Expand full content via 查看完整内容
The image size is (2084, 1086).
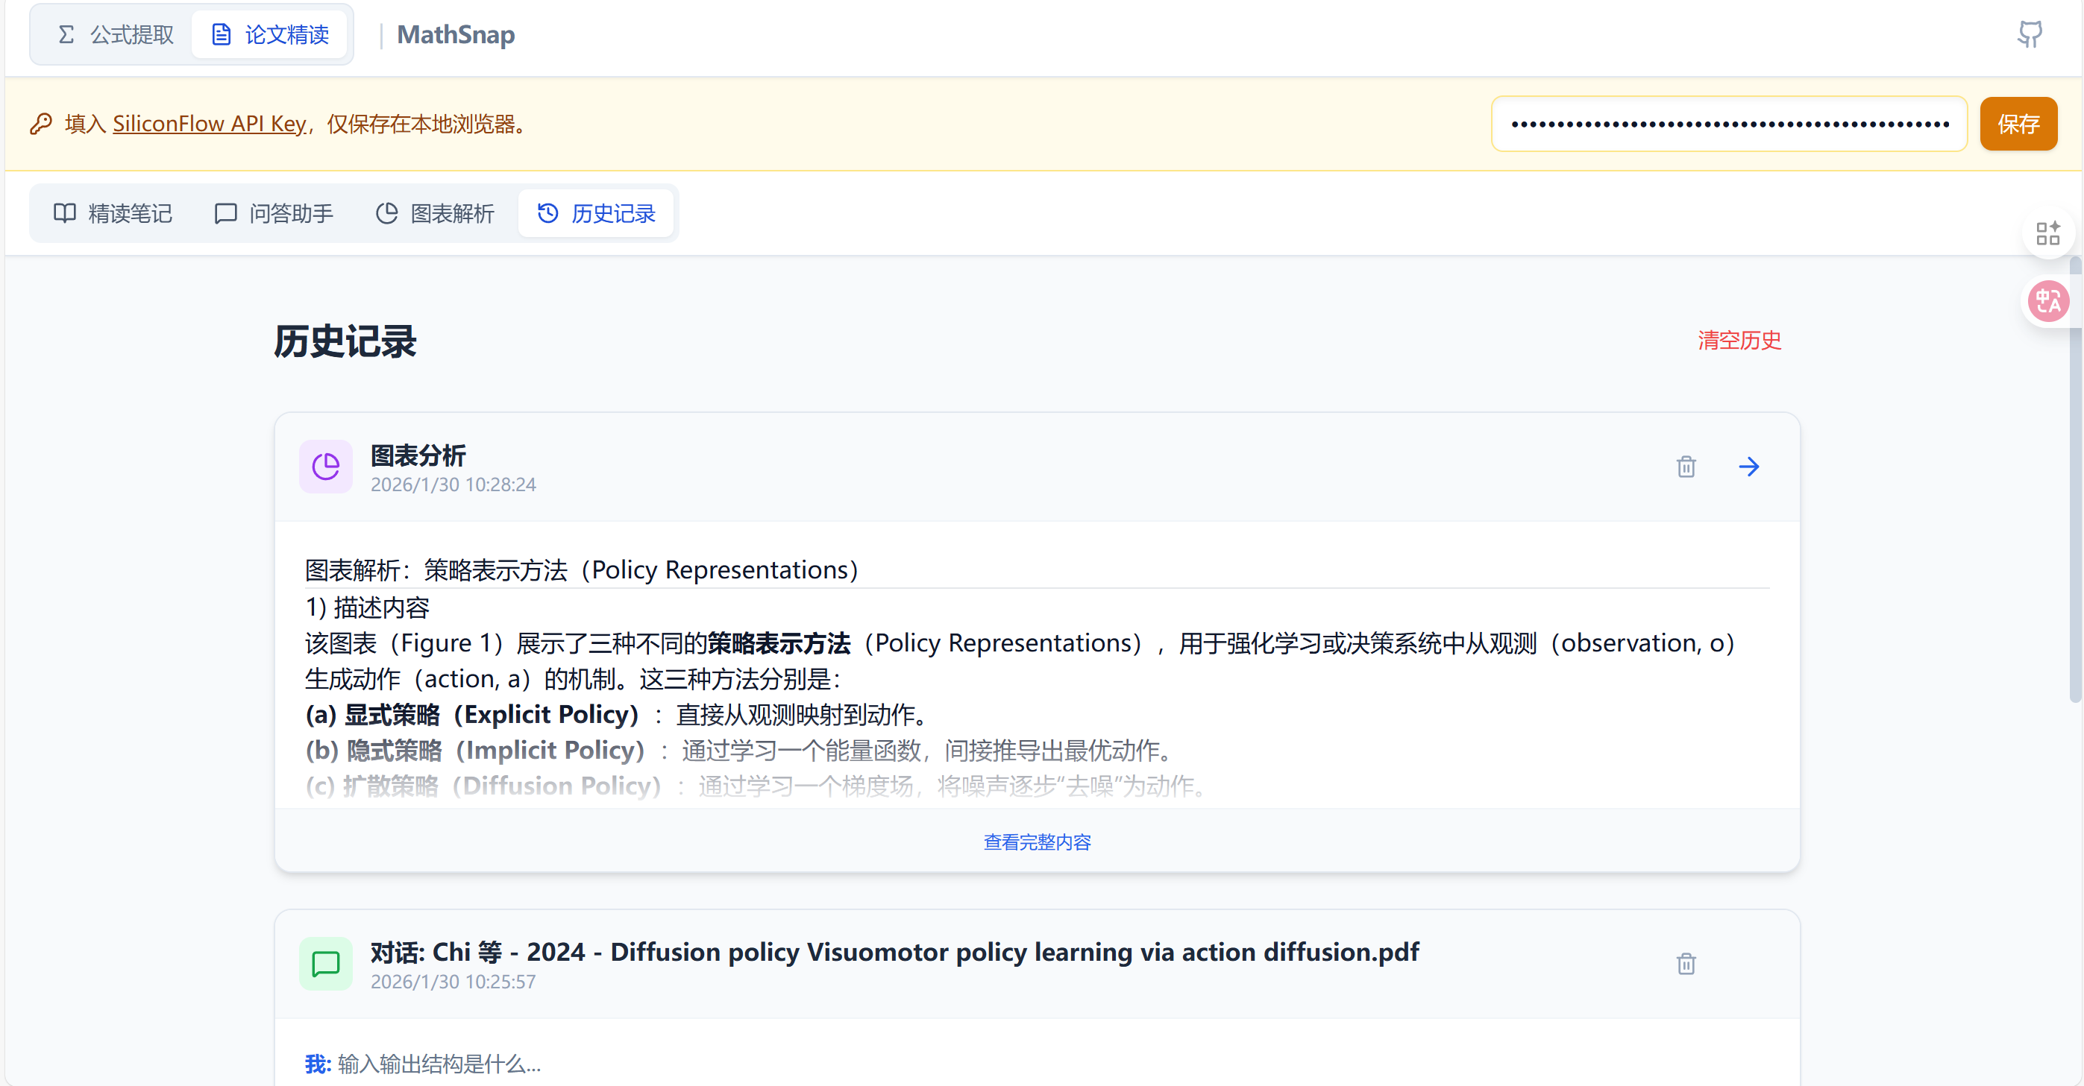pos(1036,842)
